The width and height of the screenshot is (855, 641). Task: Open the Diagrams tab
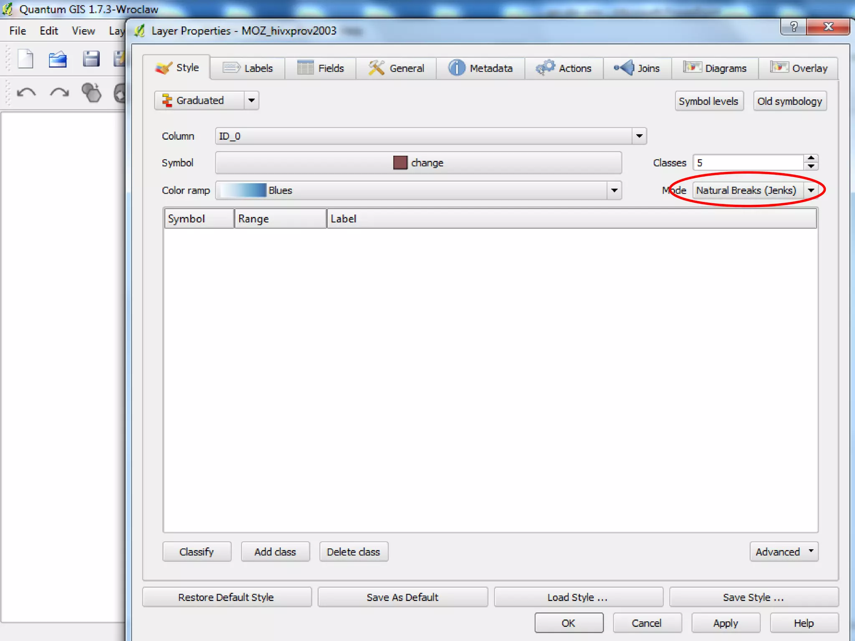click(x=715, y=68)
